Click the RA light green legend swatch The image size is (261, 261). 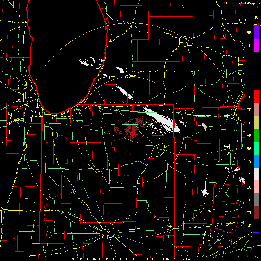click(256, 148)
